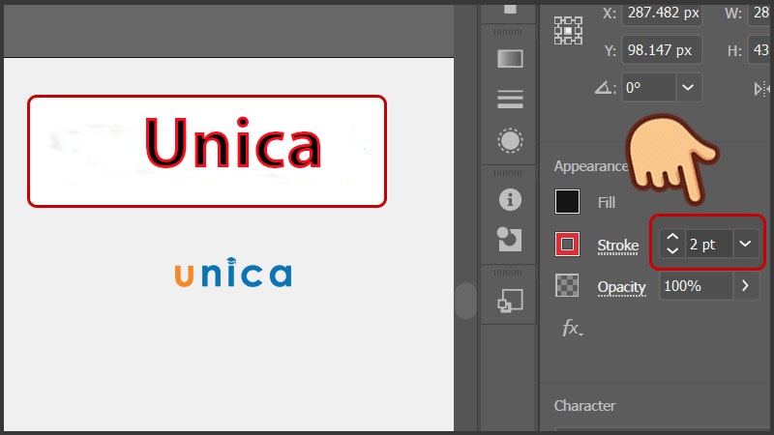Select the unica logo on artboard
Image resolution: width=774 pixels, height=435 pixels.
233,273
